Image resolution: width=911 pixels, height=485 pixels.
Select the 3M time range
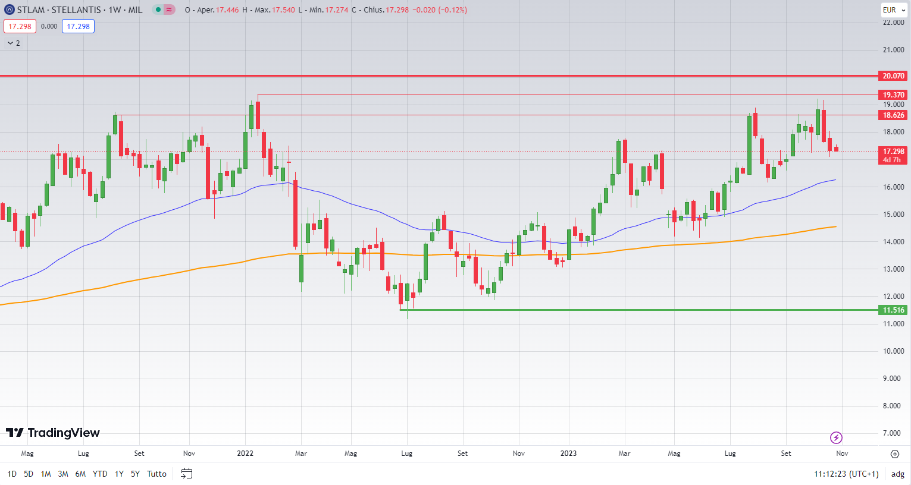(63, 474)
